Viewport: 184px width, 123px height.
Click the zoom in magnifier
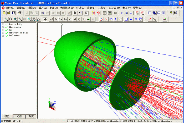click(6, 19)
